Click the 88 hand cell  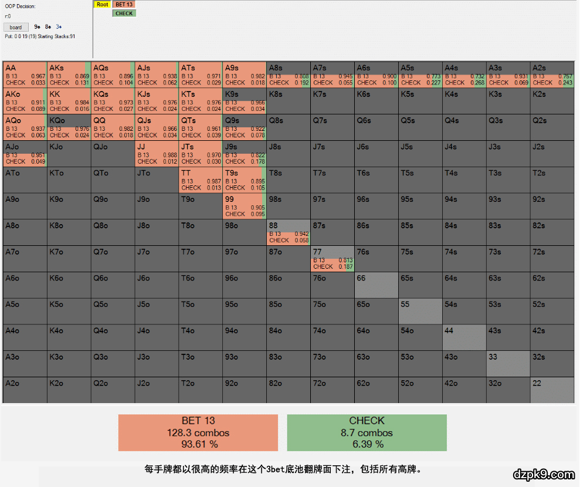(x=288, y=232)
